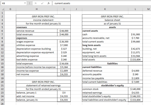Click total long term assets value $53,944
Image resolution: width=151 pixels, height=105 pixels.
pos(135,56)
